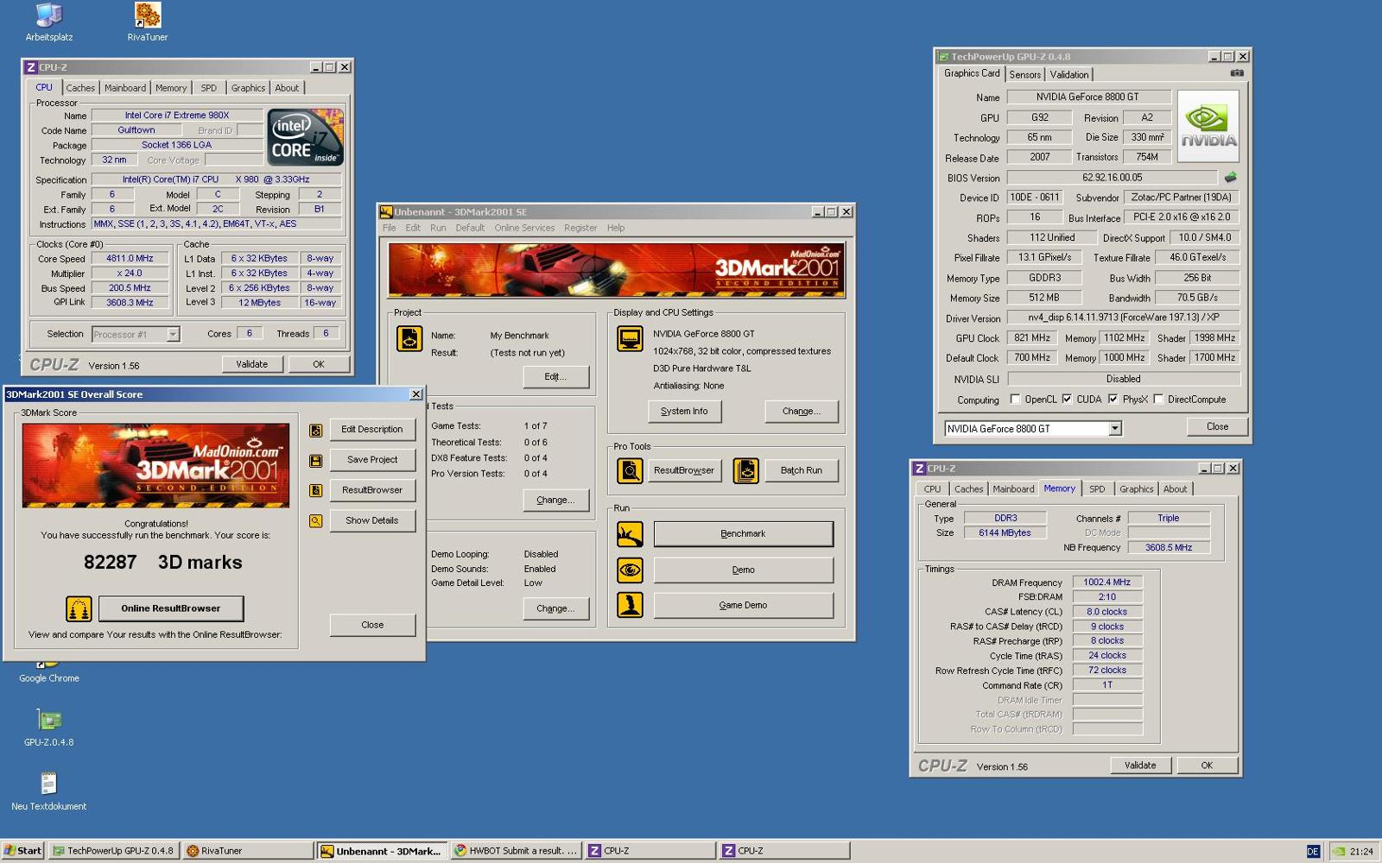Image resolution: width=1382 pixels, height=863 pixels.
Task: Click the NVIDIA tray icon
Action: tap(1338, 851)
